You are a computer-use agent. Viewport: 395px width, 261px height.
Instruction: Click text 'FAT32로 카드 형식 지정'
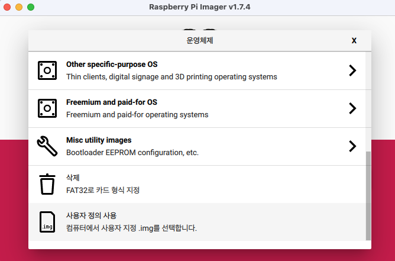coord(103,190)
